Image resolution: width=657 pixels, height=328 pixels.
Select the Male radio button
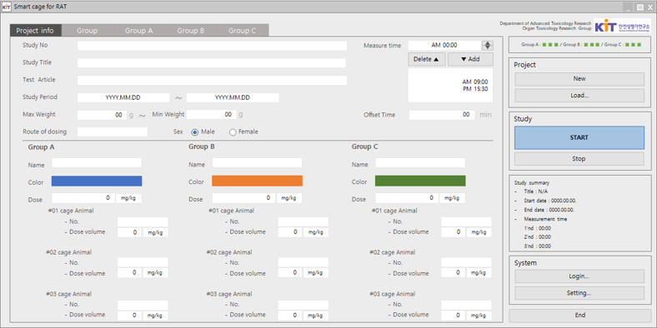[x=195, y=132]
